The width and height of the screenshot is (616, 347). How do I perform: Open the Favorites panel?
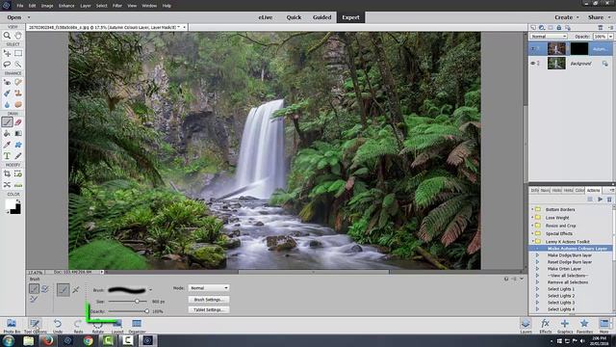[x=584, y=326]
